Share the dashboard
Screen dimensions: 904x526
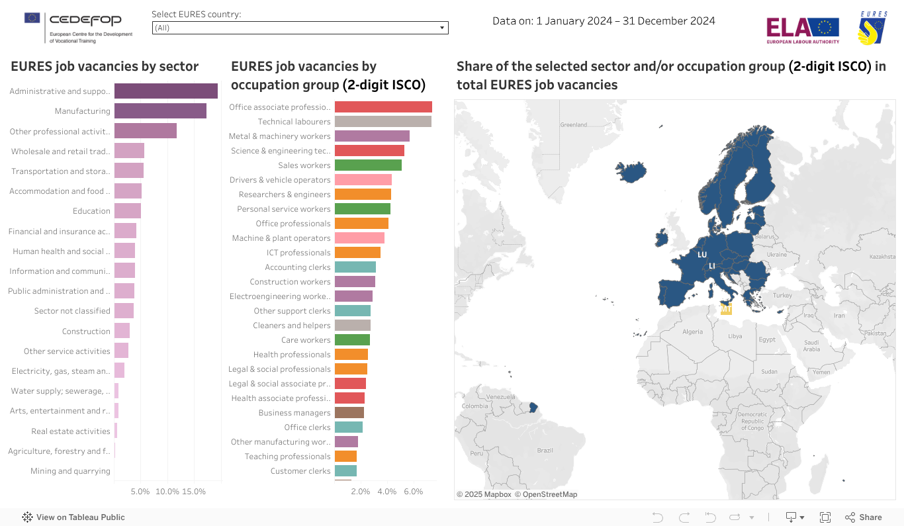[864, 517]
